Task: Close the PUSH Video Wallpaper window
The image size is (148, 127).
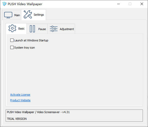Action: pyautogui.click(x=142, y=4)
